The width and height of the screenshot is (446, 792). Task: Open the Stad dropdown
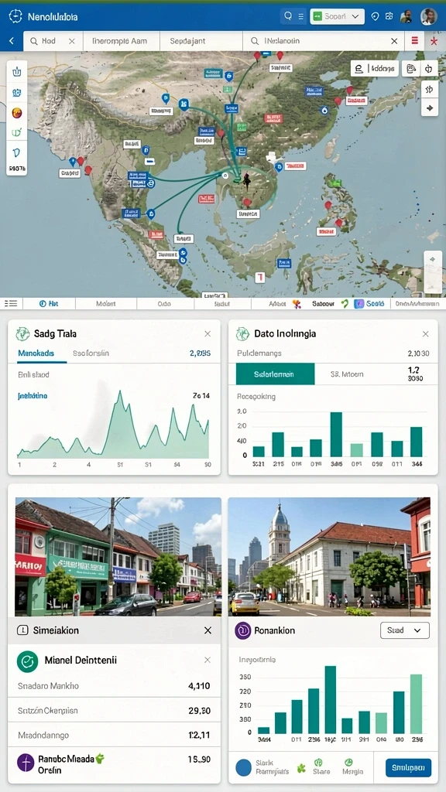click(x=404, y=630)
